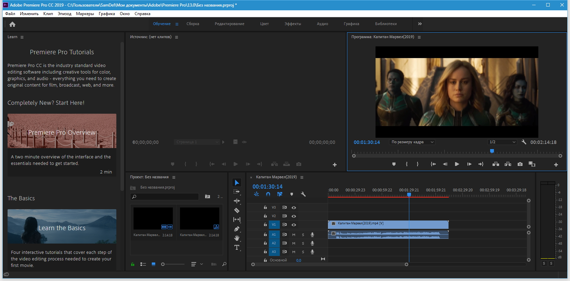Add marker in Program monitor

click(x=394, y=164)
